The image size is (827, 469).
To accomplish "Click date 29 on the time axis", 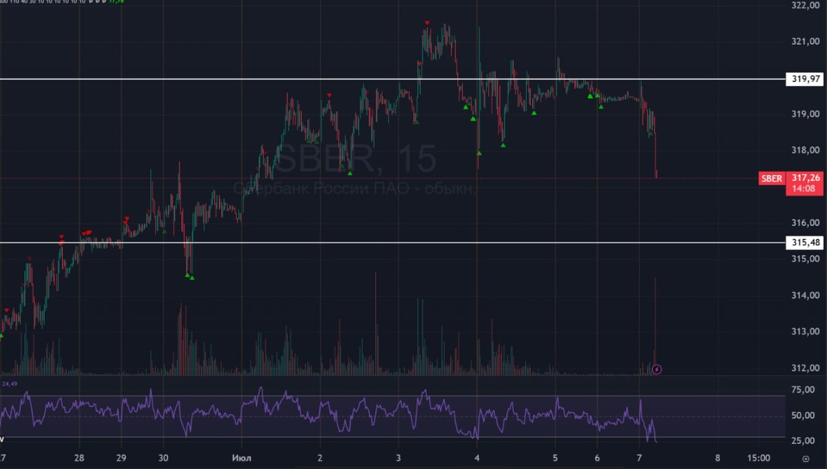I will click(121, 458).
